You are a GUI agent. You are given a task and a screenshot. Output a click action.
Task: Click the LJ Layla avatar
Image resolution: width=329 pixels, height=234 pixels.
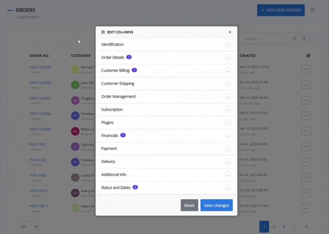click(x=75, y=147)
